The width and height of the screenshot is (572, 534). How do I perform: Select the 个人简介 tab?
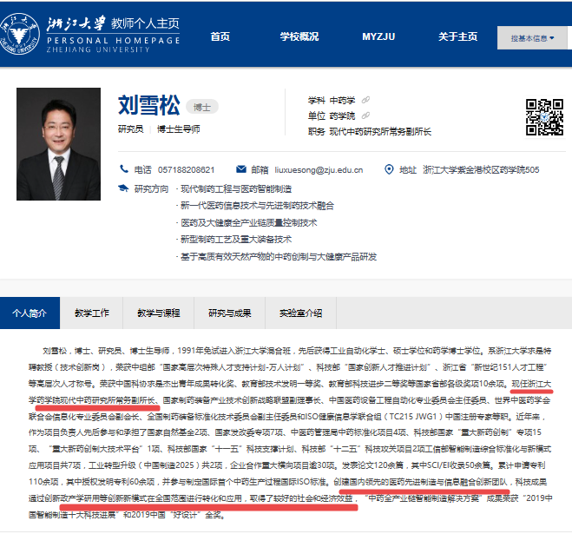coord(30,313)
